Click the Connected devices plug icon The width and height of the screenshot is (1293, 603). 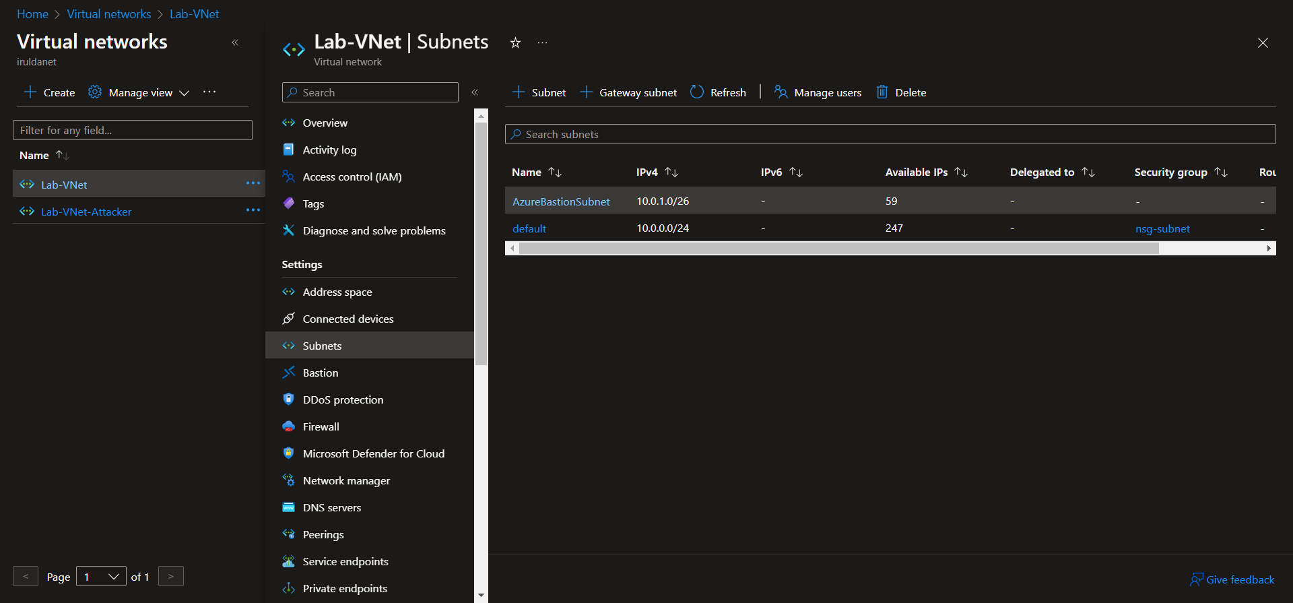[x=289, y=319]
